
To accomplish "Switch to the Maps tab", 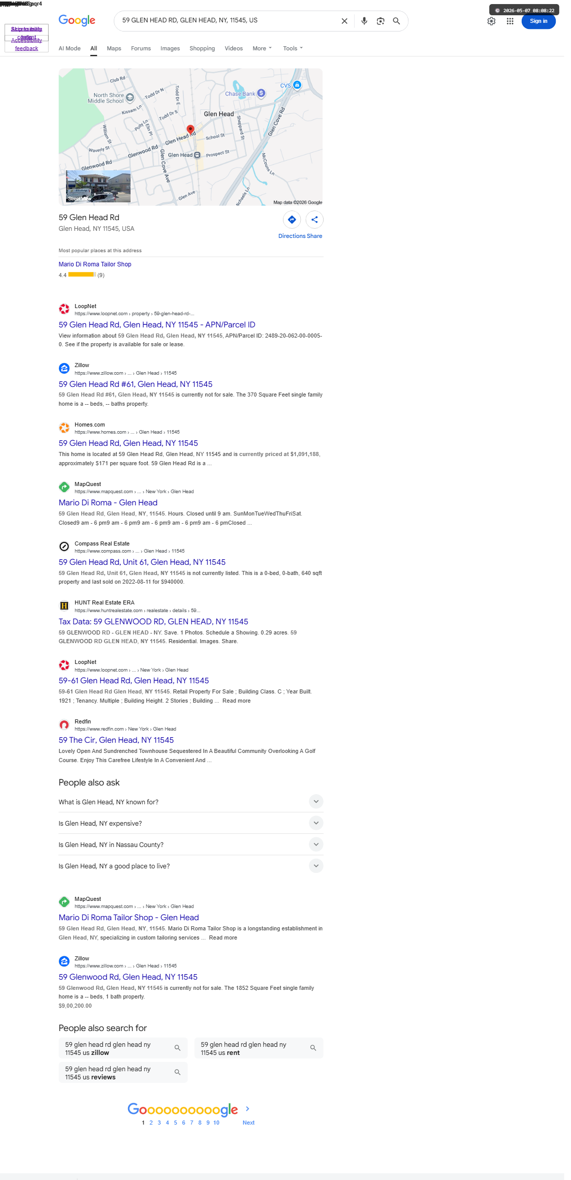I will pyautogui.click(x=114, y=48).
